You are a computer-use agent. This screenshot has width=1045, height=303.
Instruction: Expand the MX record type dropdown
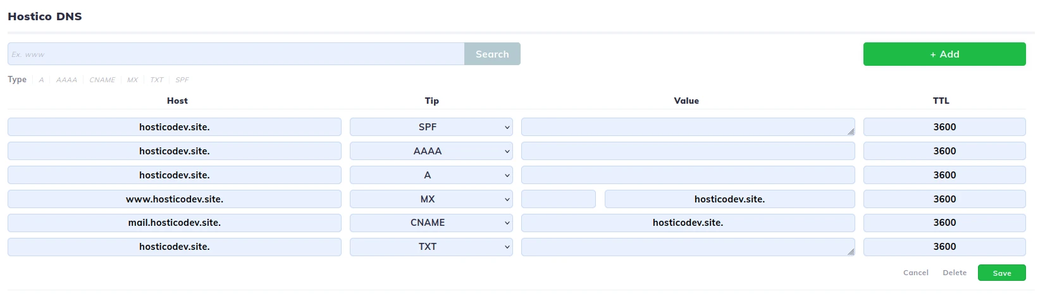click(431, 199)
